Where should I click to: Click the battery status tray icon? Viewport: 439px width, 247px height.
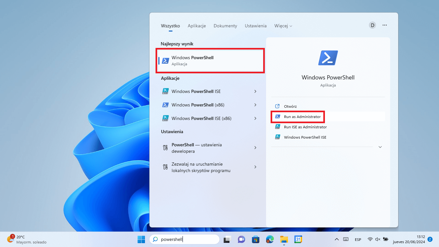coord(386,239)
